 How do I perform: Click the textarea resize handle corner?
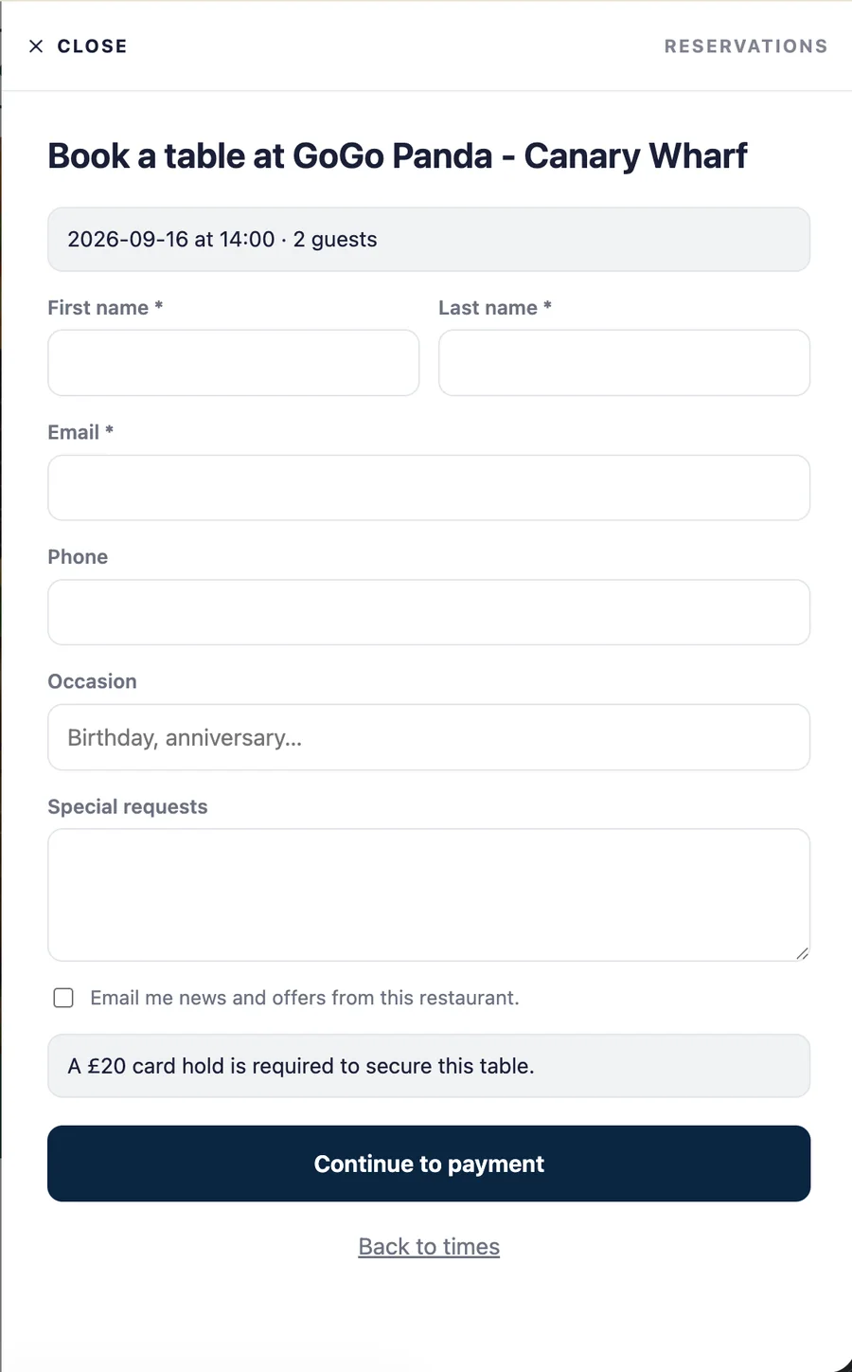pos(802,953)
